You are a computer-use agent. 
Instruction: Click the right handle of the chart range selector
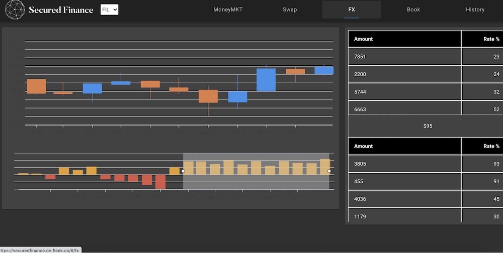click(329, 171)
